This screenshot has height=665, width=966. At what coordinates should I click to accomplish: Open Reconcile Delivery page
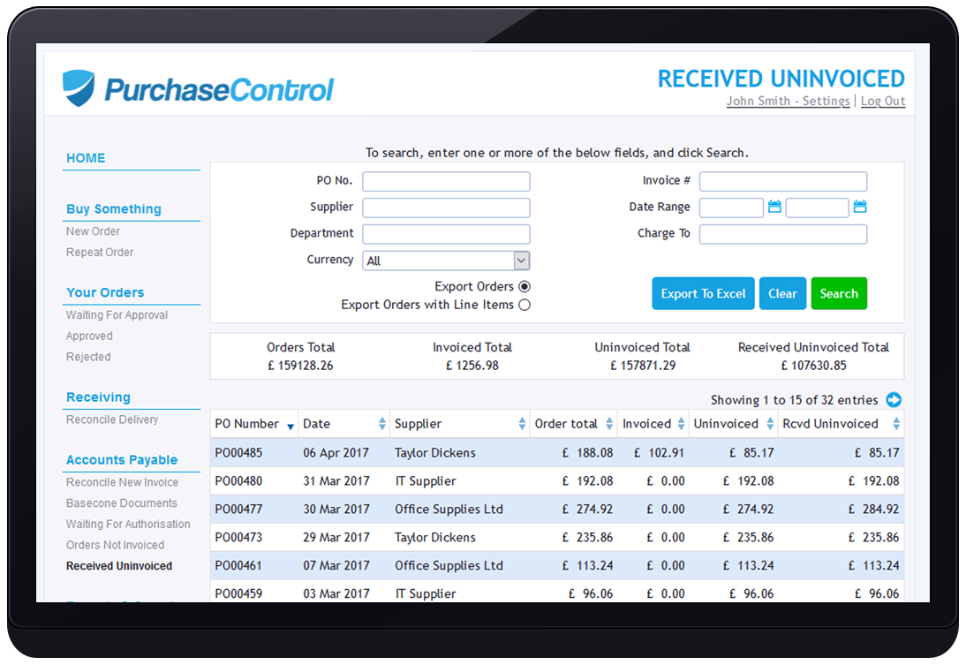[112, 420]
